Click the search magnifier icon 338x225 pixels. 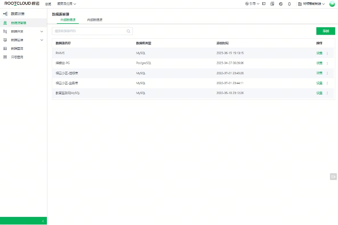(x=128, y=31)
